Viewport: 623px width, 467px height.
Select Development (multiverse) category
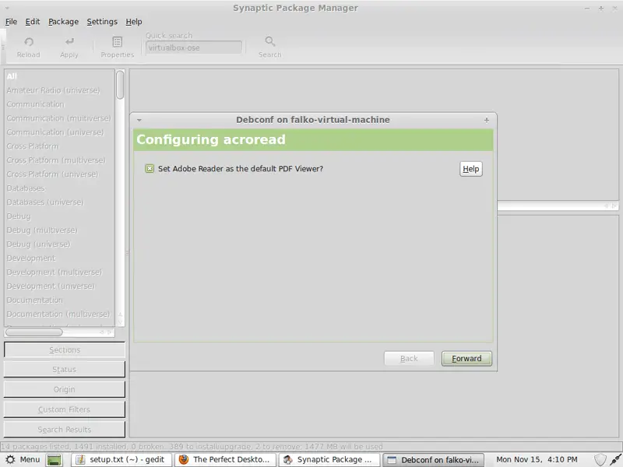pyautogui.click(x=60, y=272)
